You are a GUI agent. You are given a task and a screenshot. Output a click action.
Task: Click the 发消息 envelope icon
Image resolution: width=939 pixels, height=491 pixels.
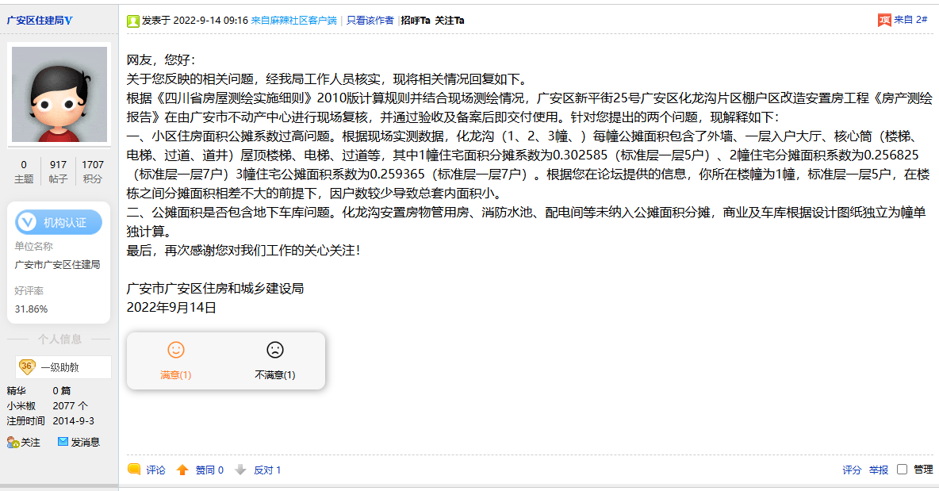pyautogui.click(x=63, y=442)
